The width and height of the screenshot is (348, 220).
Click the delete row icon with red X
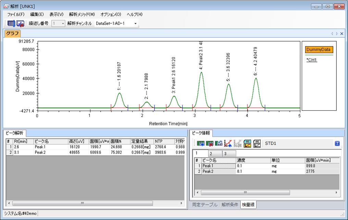click(210, 143)
